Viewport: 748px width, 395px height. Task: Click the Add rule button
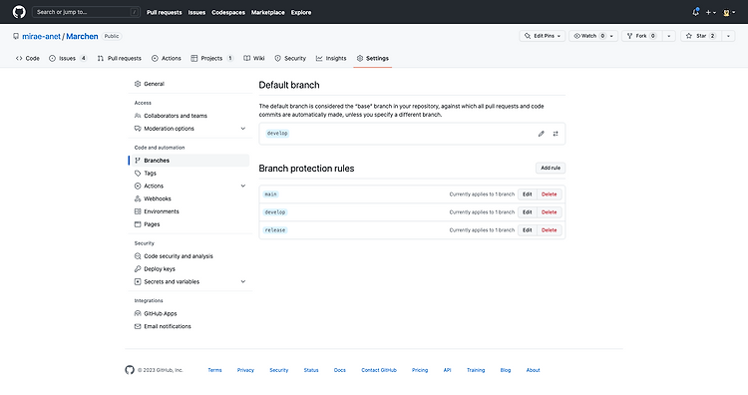(551, 168)
